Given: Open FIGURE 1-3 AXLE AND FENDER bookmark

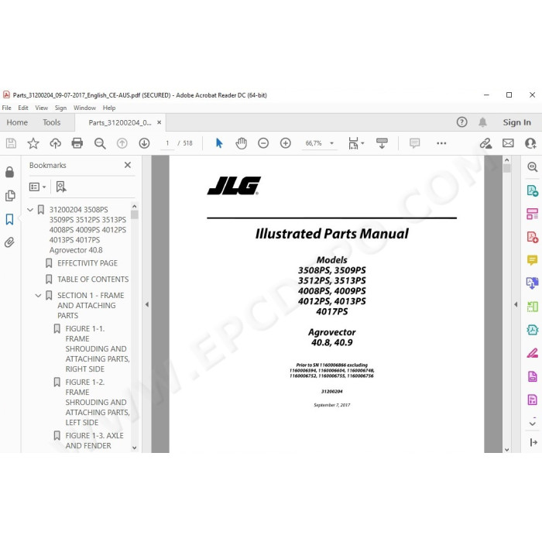Looking at the screenshot, I should coord(94,441).
